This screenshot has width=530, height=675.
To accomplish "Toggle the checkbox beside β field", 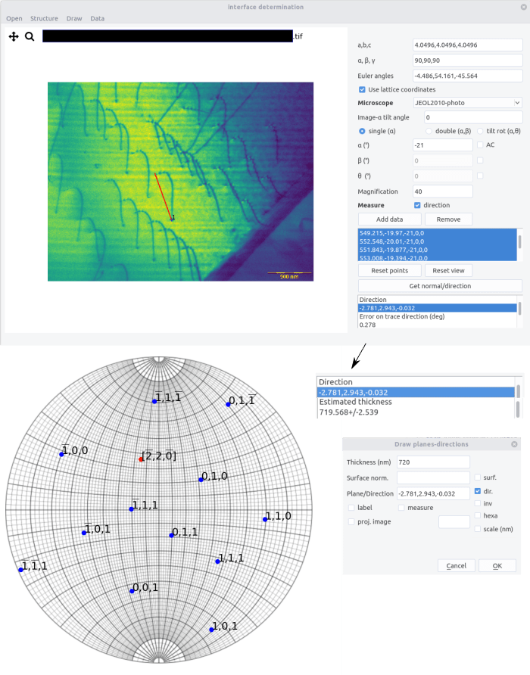I will [480, 160].
